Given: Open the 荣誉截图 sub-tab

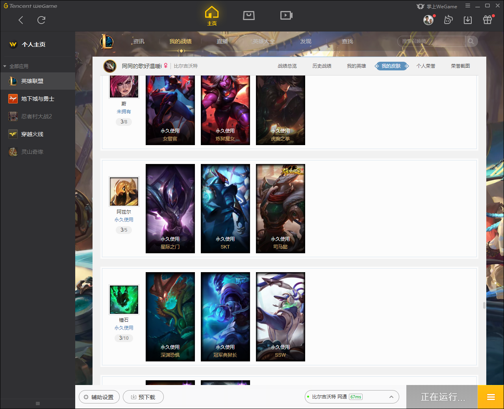Looking at the screenshot, I should [x=460, y=66].
